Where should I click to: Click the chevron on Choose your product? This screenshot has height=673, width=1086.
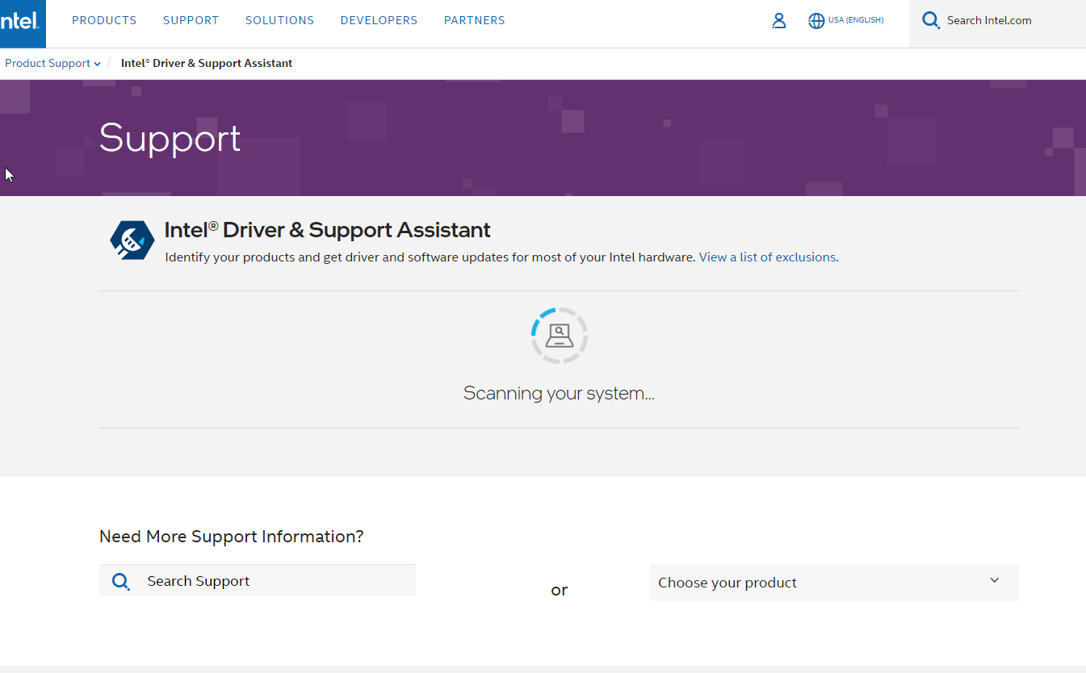(x=993, y=579)
